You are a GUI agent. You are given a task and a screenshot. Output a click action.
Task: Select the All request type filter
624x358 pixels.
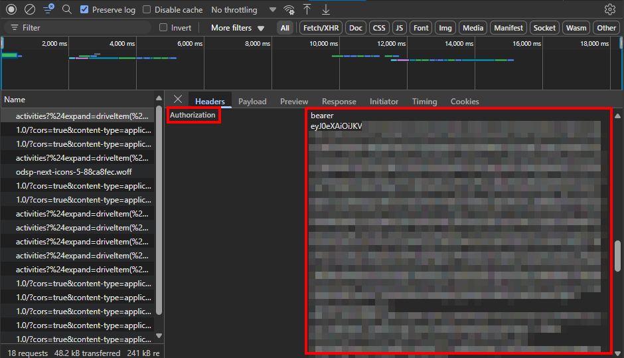(285, 28)
